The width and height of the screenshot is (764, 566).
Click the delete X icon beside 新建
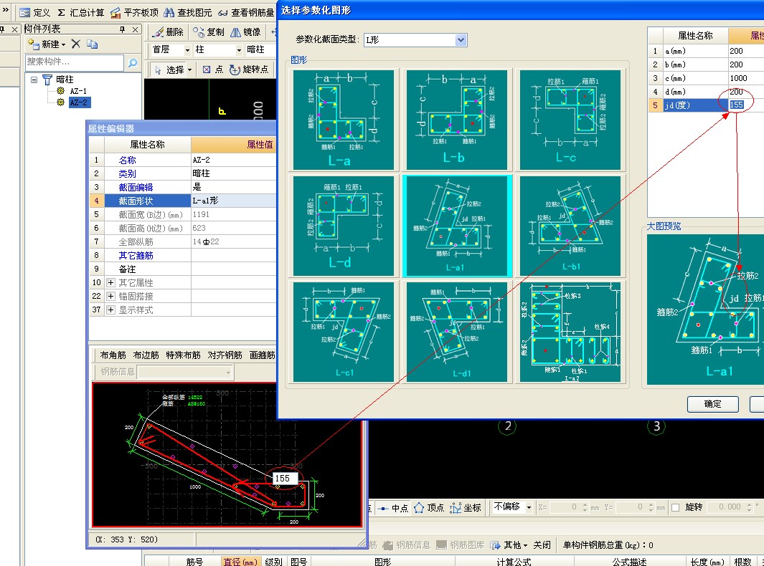point(75,44)
